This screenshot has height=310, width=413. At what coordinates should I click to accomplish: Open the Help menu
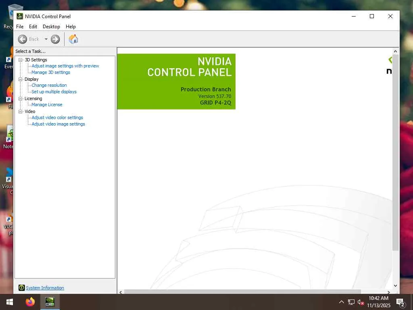[71, 27]
